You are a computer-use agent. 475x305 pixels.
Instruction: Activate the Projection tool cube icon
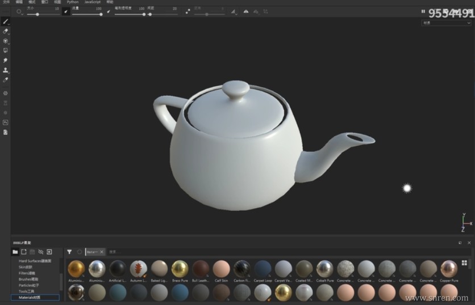tap(6, 41)
